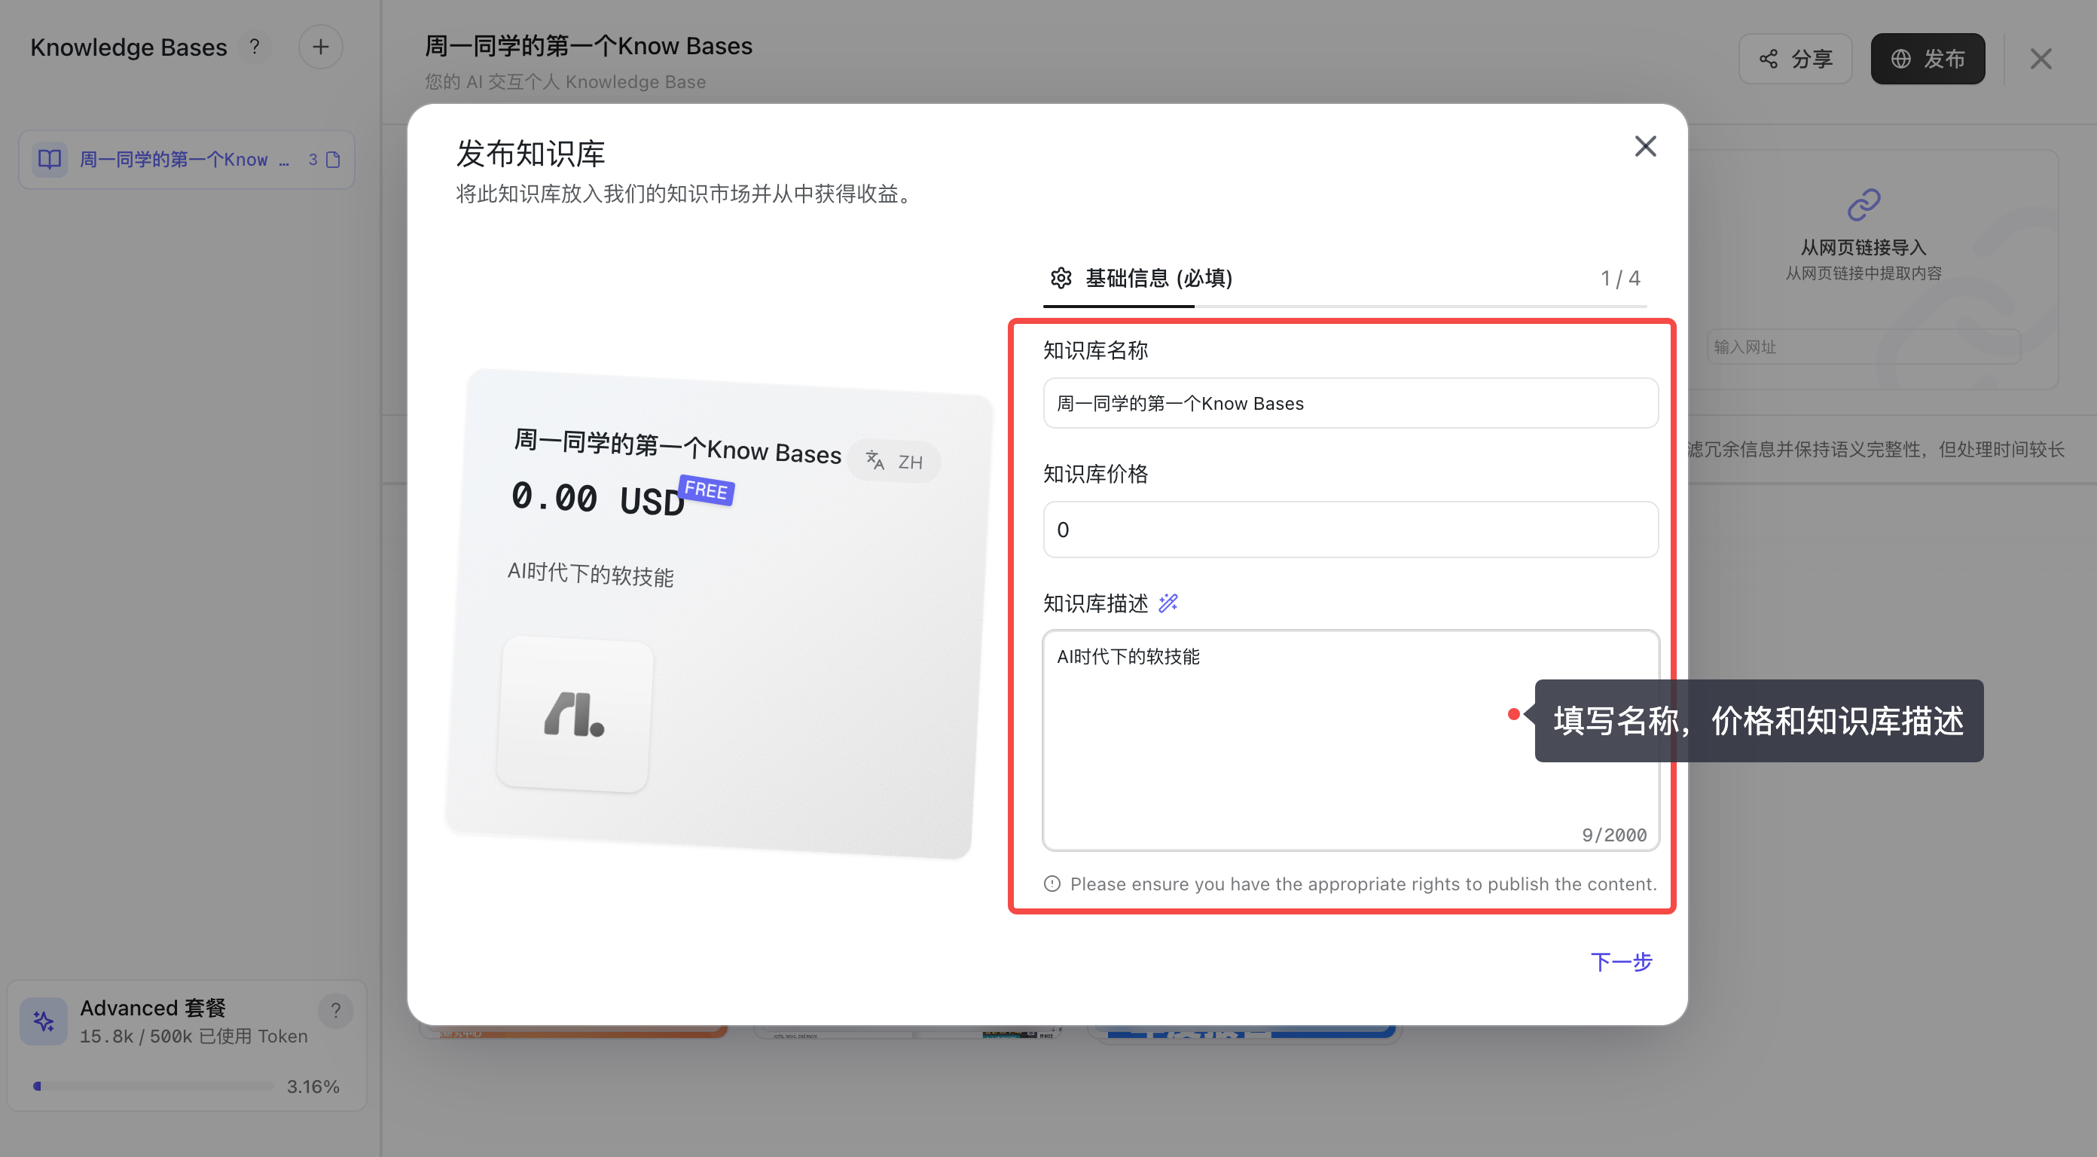Click help question mark beside Knowledge Bases

point(255,47)
